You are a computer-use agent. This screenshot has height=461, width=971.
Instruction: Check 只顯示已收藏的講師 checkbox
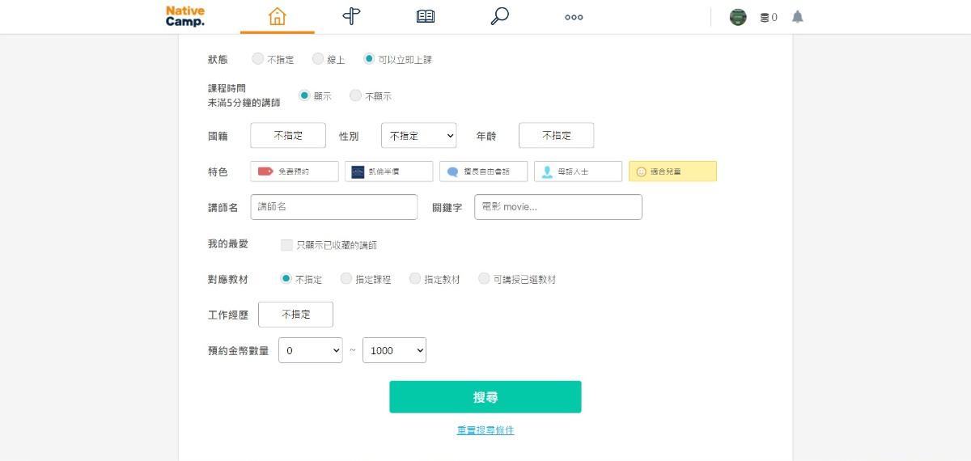(286, 245)
